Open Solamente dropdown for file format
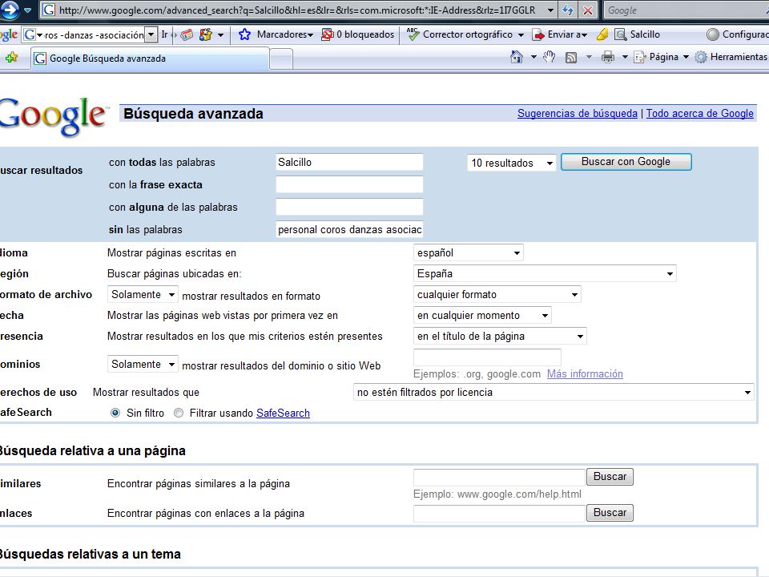This screenshot has width=769, height=577. 143,294
